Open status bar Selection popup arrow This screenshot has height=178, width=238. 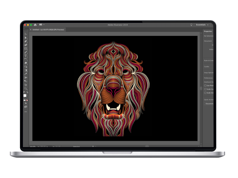(x=93, y=146)
